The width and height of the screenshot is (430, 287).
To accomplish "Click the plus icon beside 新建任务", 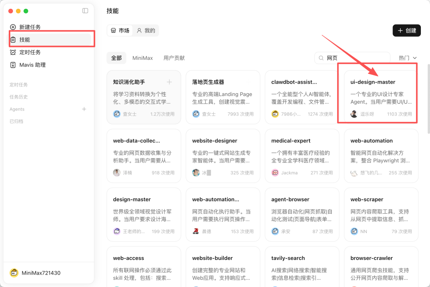I will point(13,27).
